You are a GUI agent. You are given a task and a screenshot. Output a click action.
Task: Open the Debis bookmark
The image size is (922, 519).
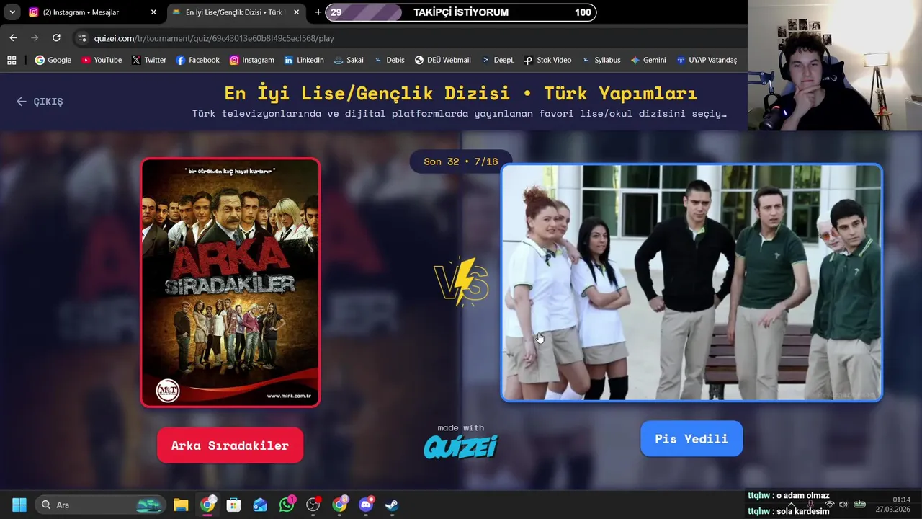tap(389, 61)
